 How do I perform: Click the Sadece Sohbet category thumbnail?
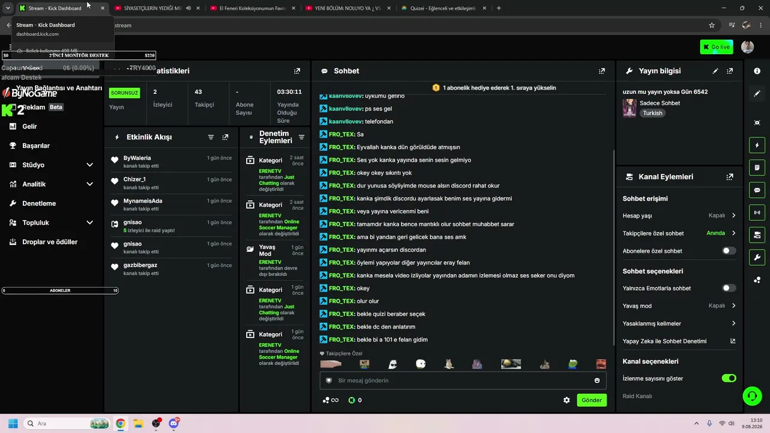629,108
